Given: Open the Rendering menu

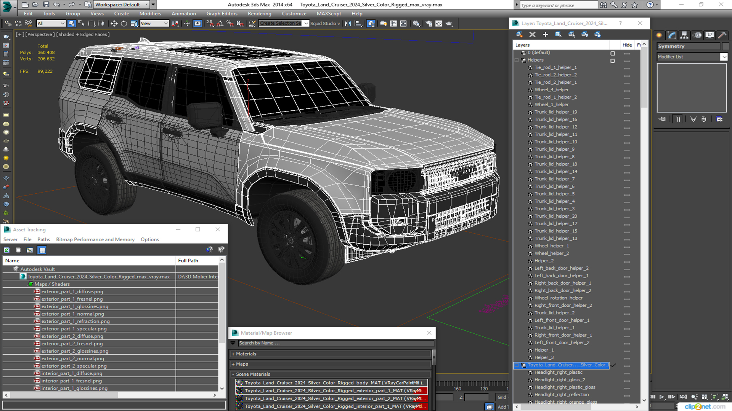Looking at the screenshot, I should coord(259,13).
